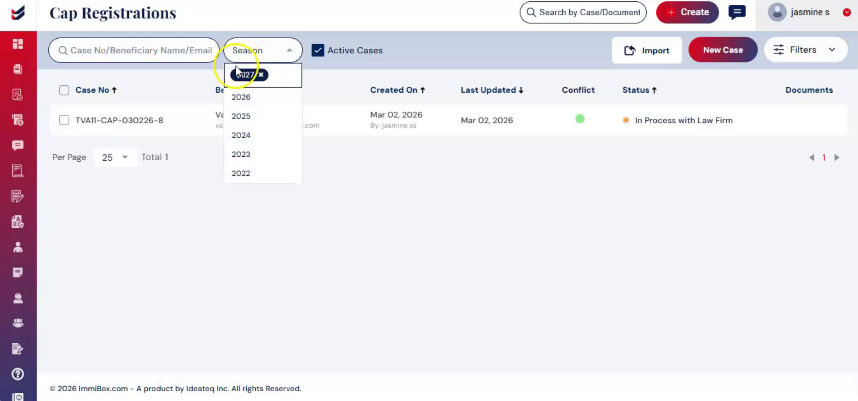Sort by Created On arrow
858x401 pixels.
pos(423,90)
